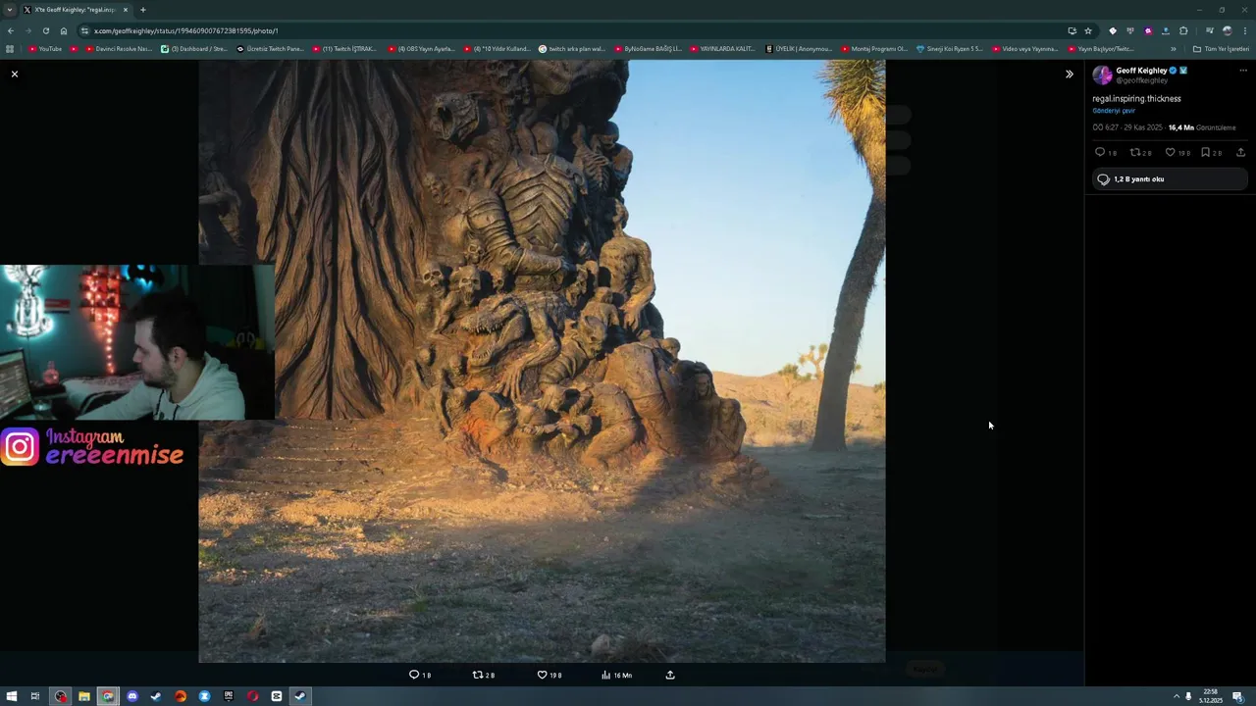Open the 'Montaj Programı' bookmark
This screenshot has width=1256, height=706.
click(873, 49)
